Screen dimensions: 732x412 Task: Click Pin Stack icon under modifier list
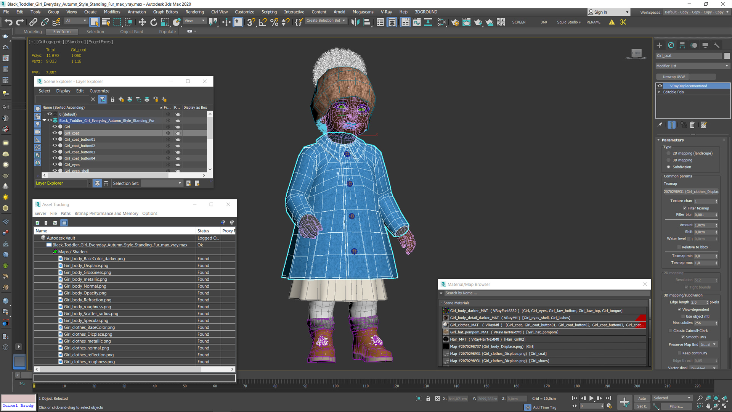point(660,125)
